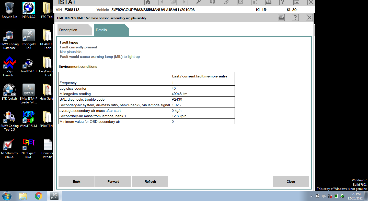Screen dimensions: 368x201
Task: Click the P2430 trouble code cell
Action: click(203, 99)
